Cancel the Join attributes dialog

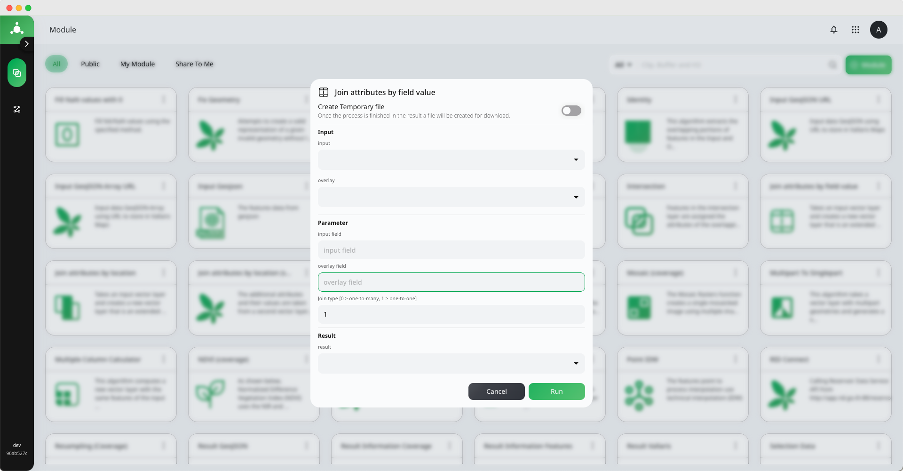497,391
